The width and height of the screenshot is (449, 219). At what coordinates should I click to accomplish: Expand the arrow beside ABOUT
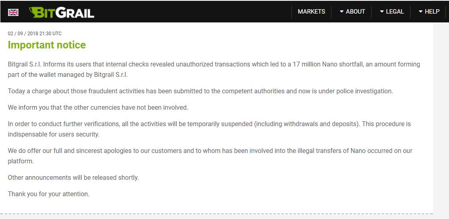[x=341, y=12]
